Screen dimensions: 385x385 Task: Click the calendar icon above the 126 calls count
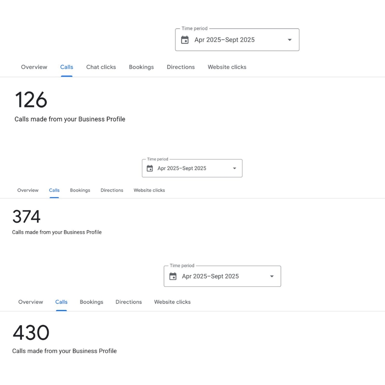pyautogui.click(x=185, y=40)
